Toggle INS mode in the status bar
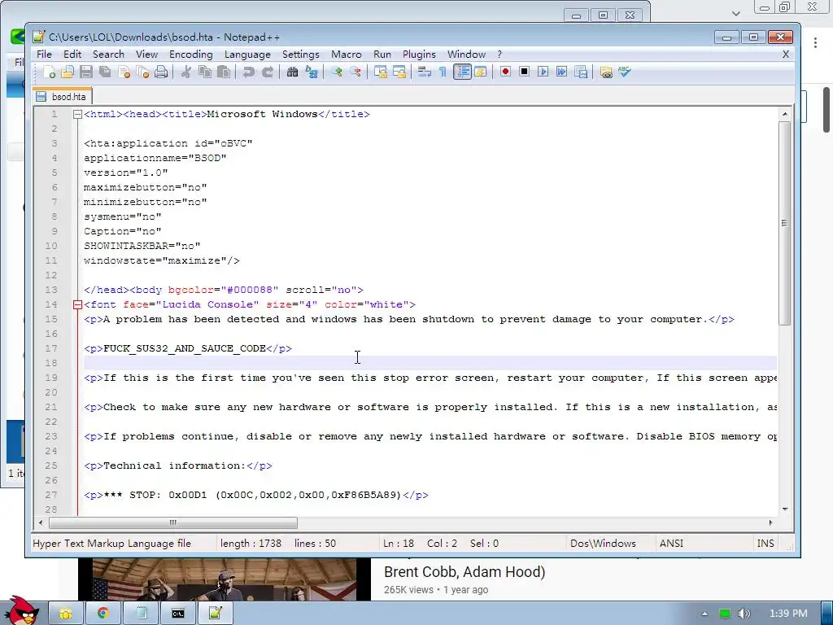This screenshot has height=625, width=833. pos(765,543)
